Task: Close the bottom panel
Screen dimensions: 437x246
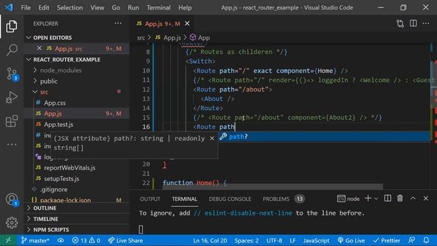Action: (x=425, y=198)
